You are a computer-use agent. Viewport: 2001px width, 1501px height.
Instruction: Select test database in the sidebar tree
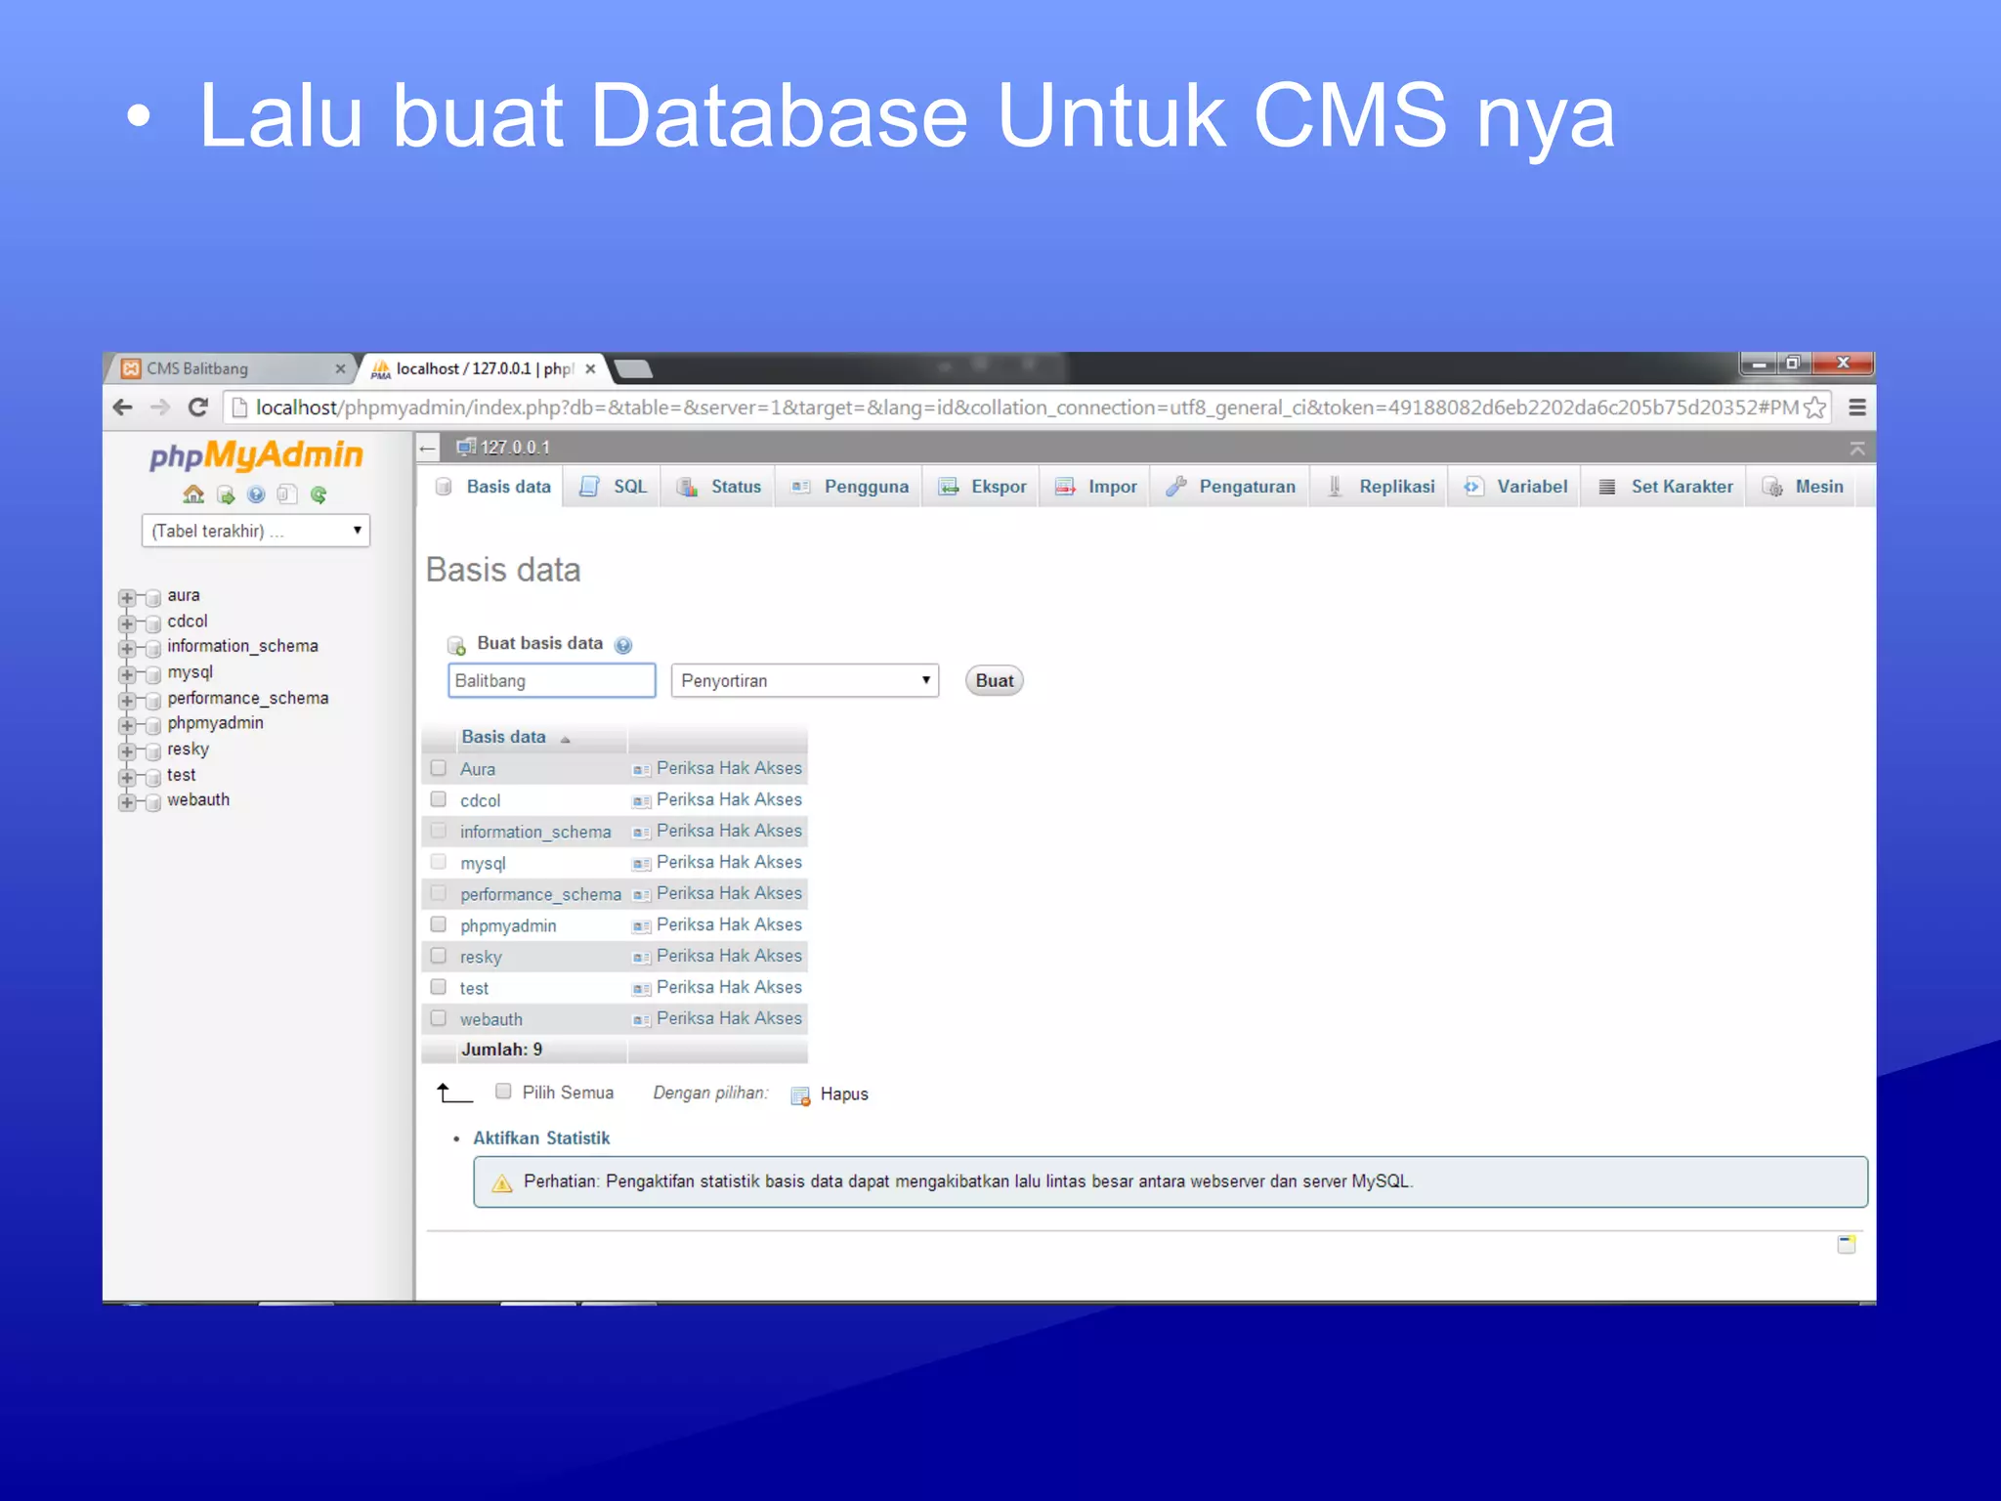pyautogui.click(x=181, y=775)
